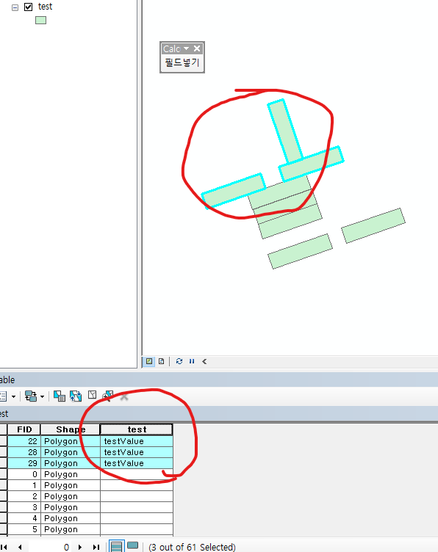Click the '3 out of 61 Selected' status text

click(192, 547)
